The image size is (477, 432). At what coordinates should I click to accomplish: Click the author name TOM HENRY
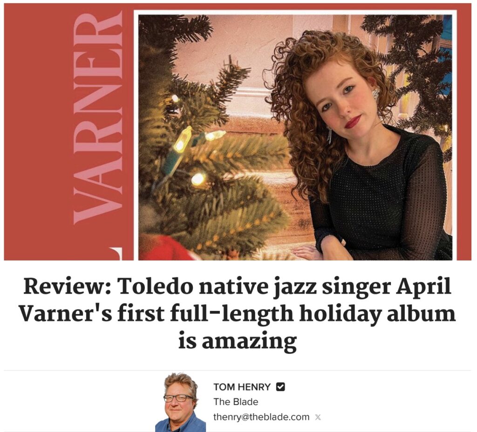(x=242, y=387)
